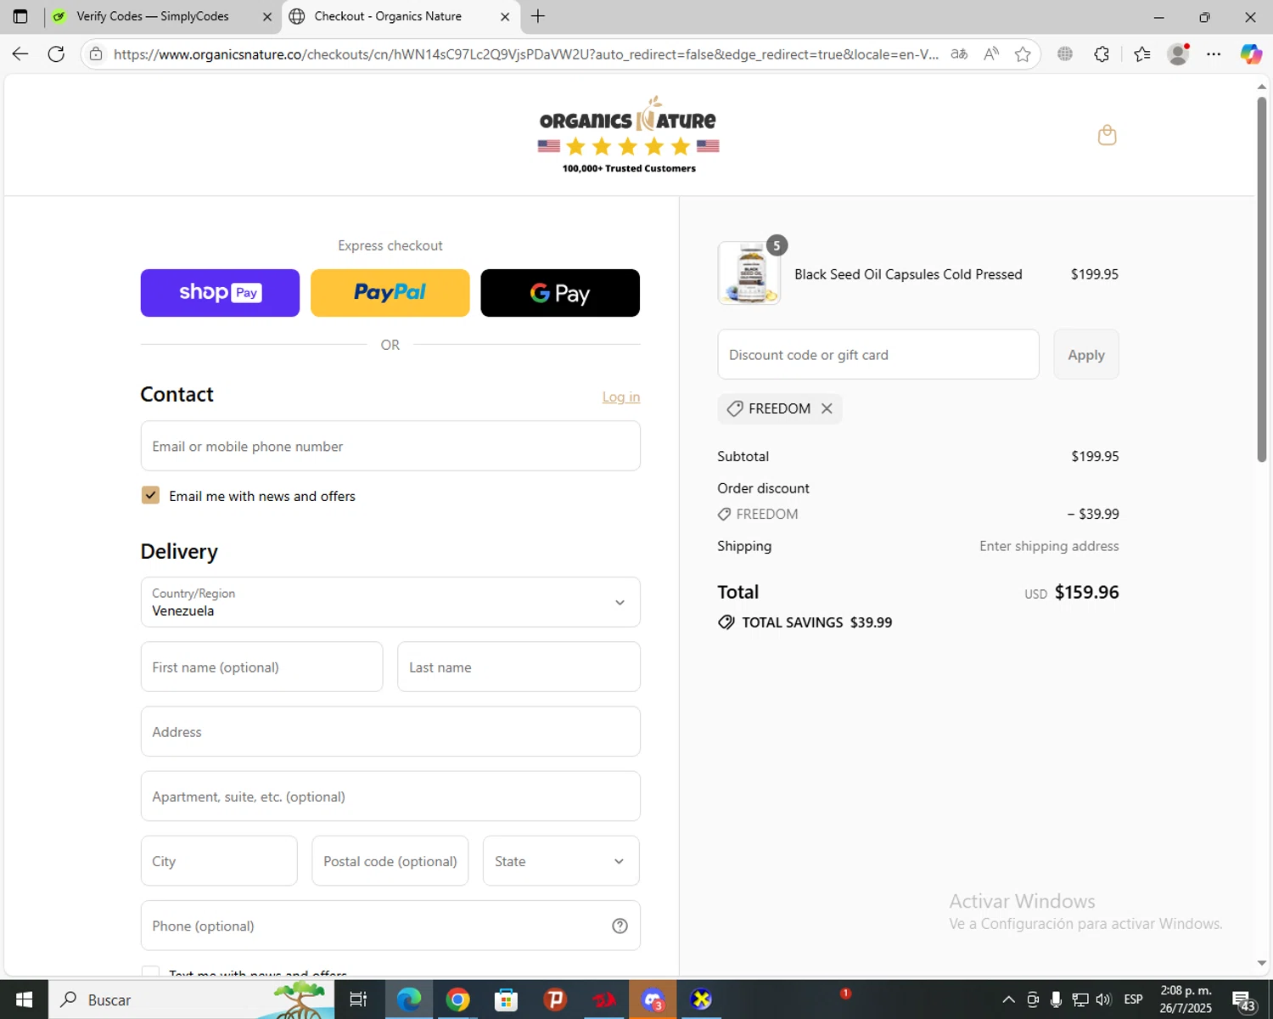Add page to favorites star
Viewport: 1273px width, 1019px height.
1023,54
